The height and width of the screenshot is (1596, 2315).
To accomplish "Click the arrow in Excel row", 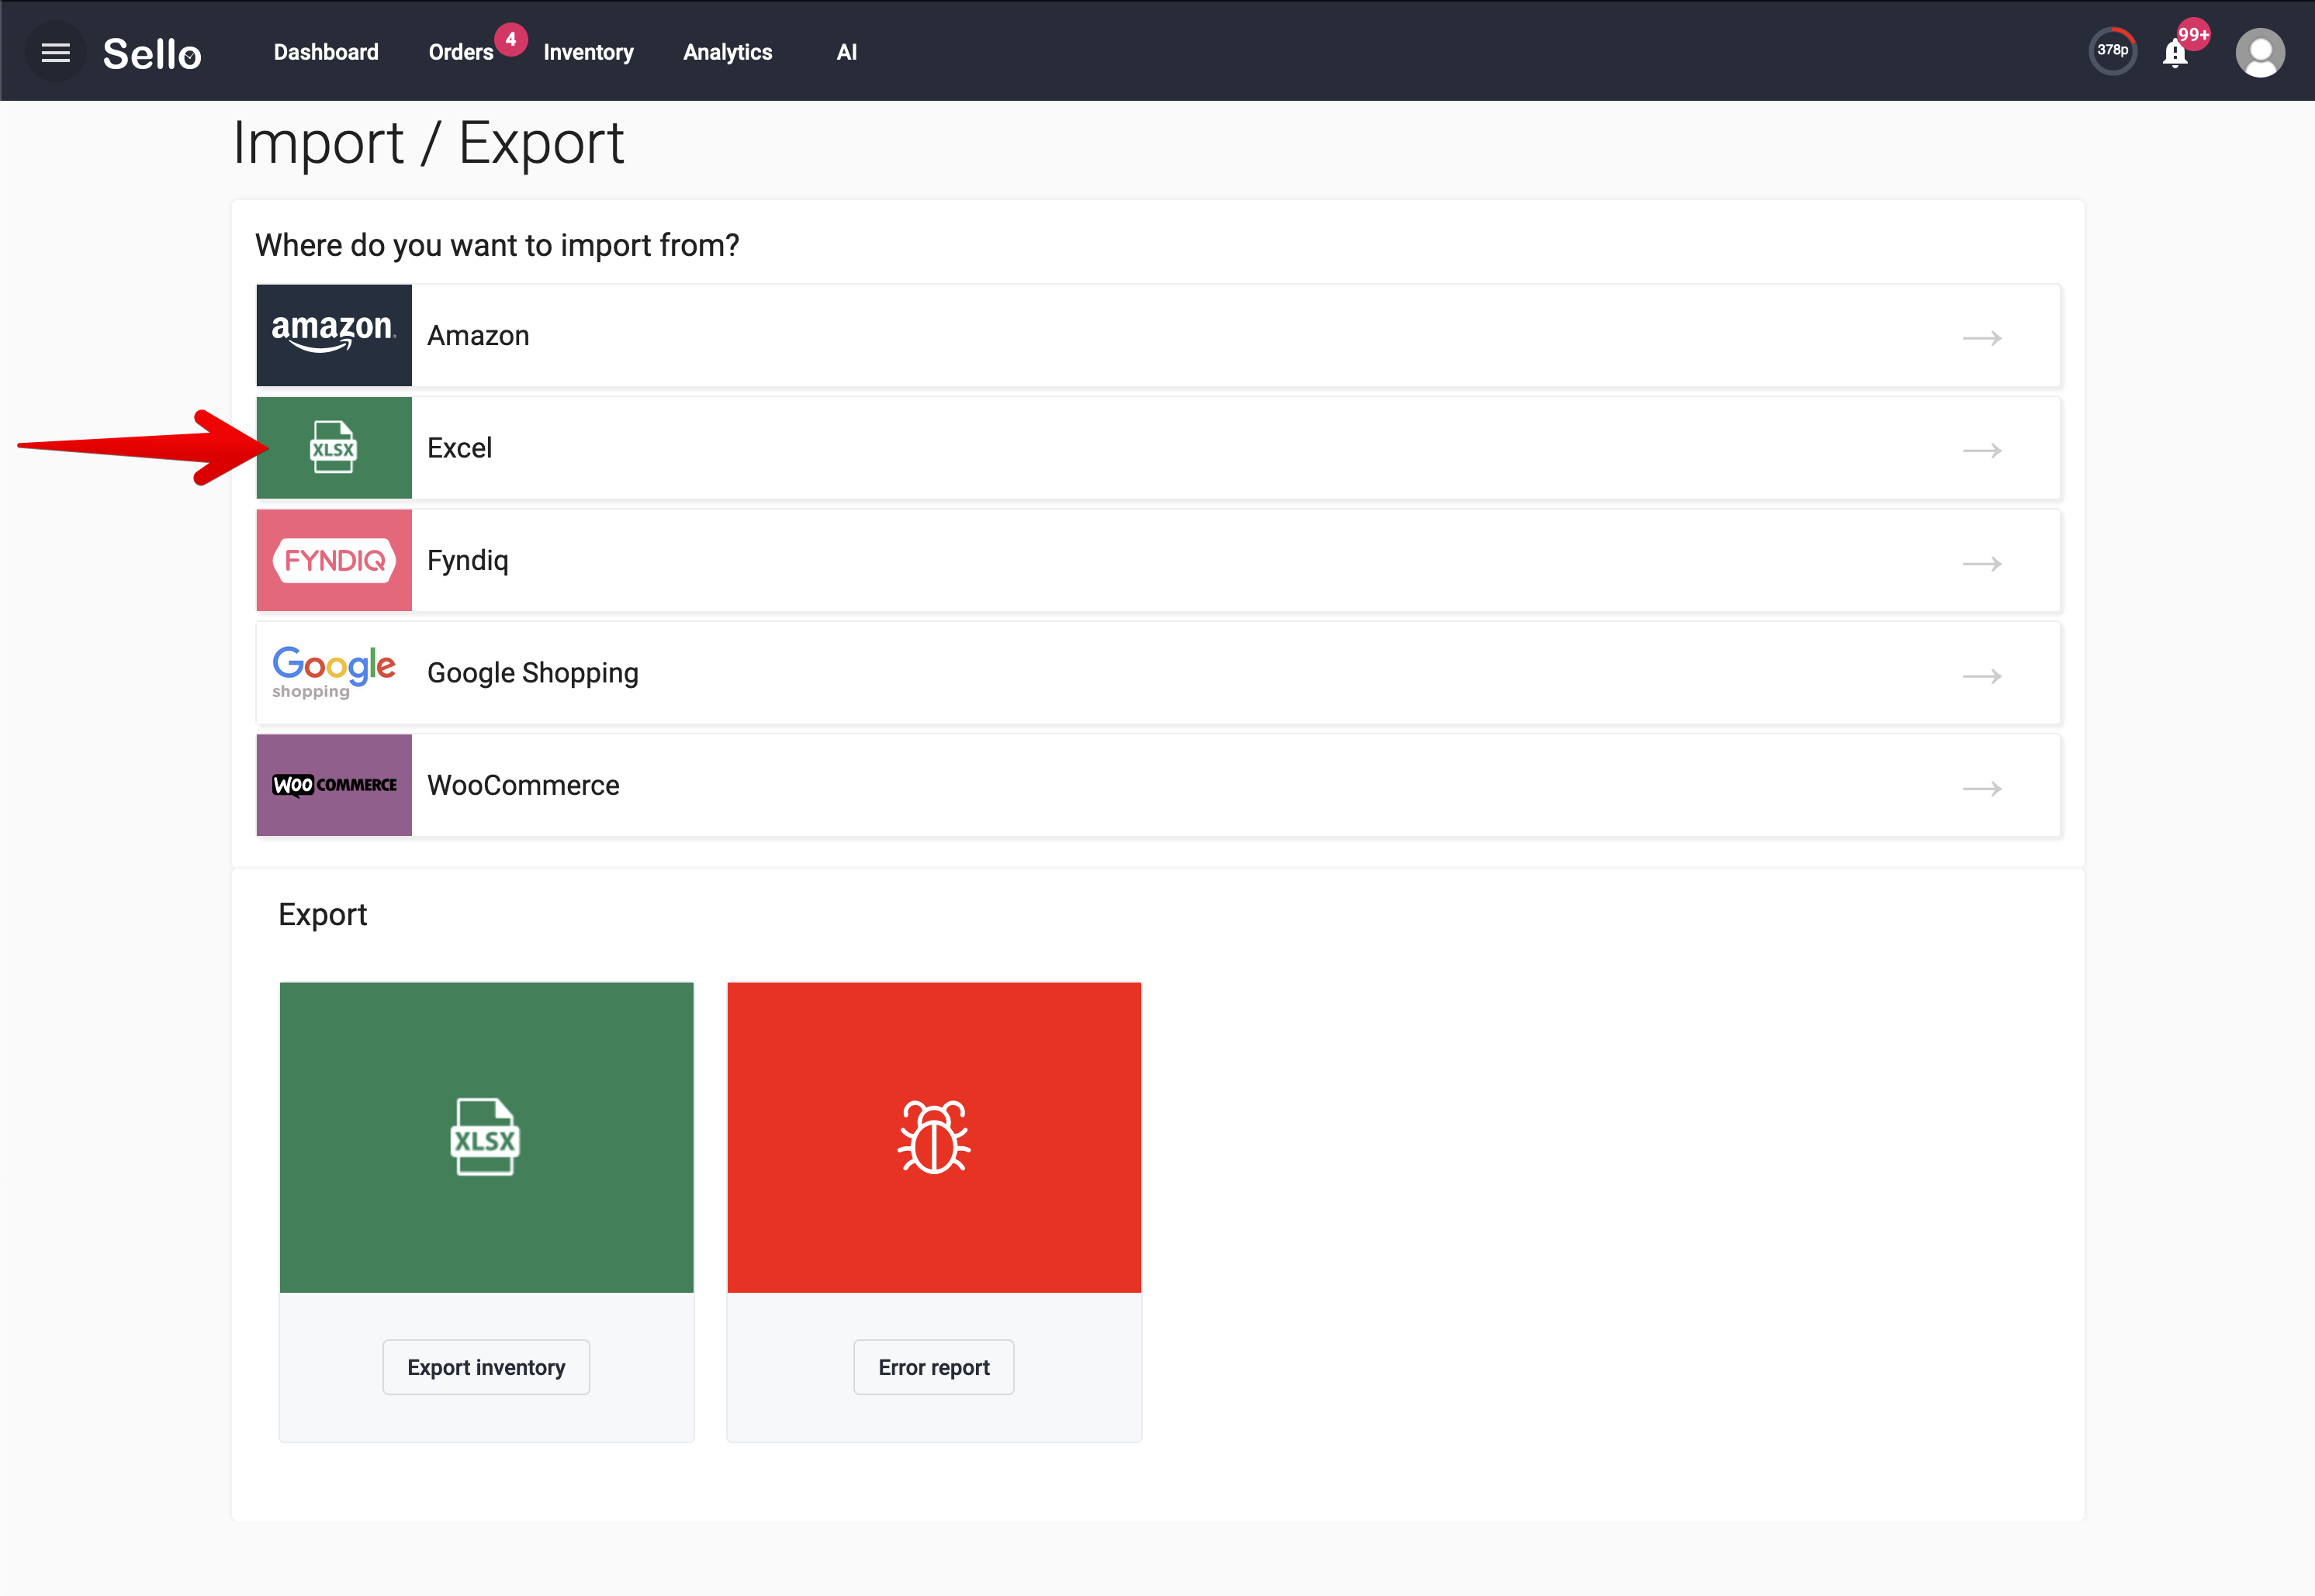I will click(x=1981, y=451).
